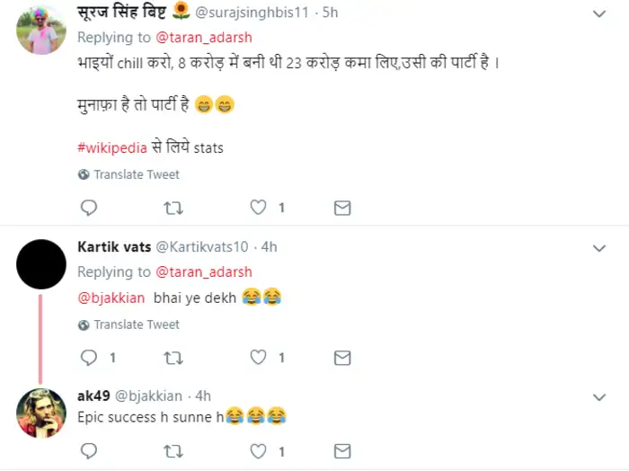The height and width of the screenshot is (471, 629).
Task: Open the chevron menu on ak49's tweet
Action: (599, 396)
